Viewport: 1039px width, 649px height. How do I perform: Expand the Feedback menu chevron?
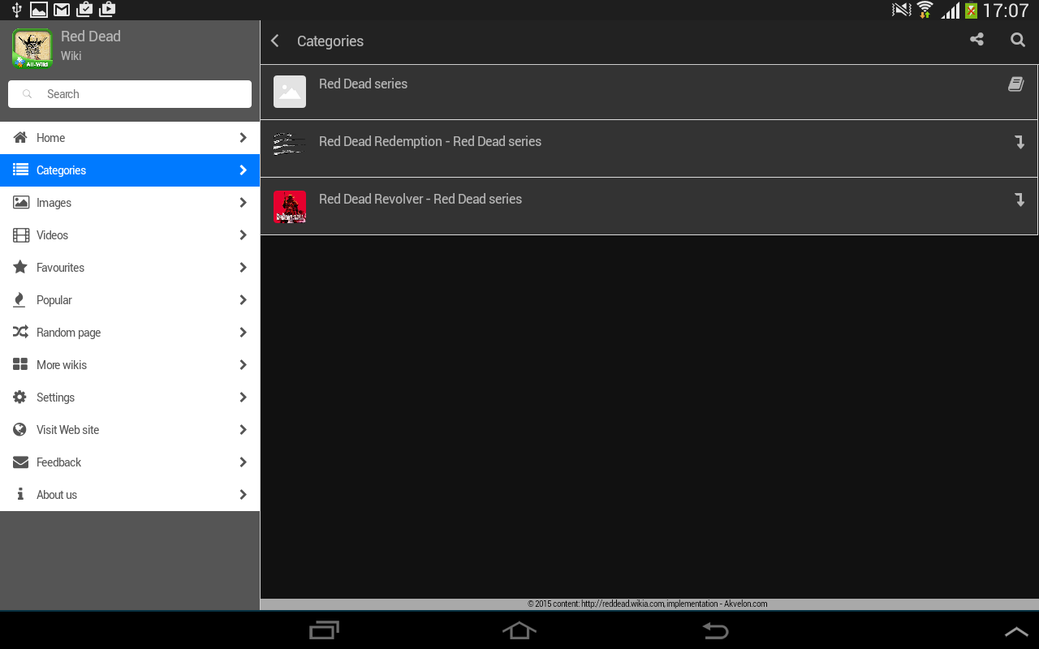pos(243,462)
